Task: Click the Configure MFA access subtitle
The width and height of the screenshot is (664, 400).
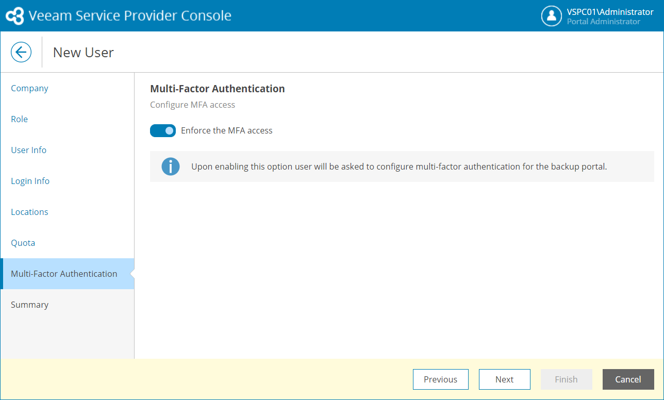Action: [193, 105]
